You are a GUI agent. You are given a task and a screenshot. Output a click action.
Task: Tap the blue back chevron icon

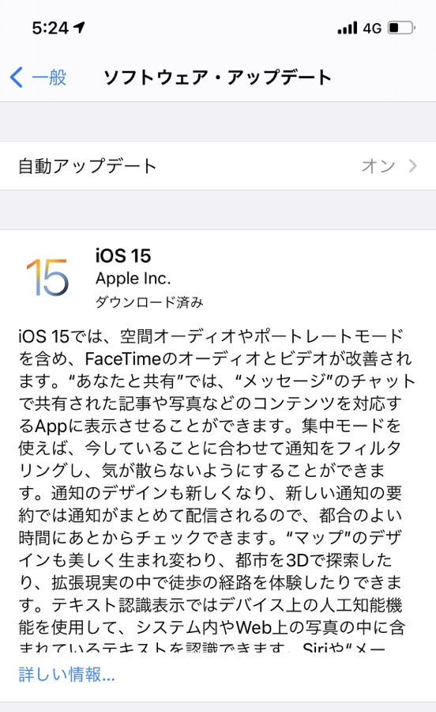17,77
